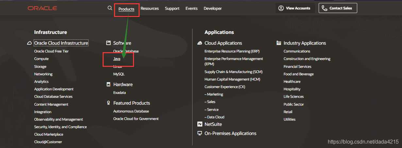Click the phone icon in Contact Sales
Viewport: 402px width, 148px height.
point(324,8)
